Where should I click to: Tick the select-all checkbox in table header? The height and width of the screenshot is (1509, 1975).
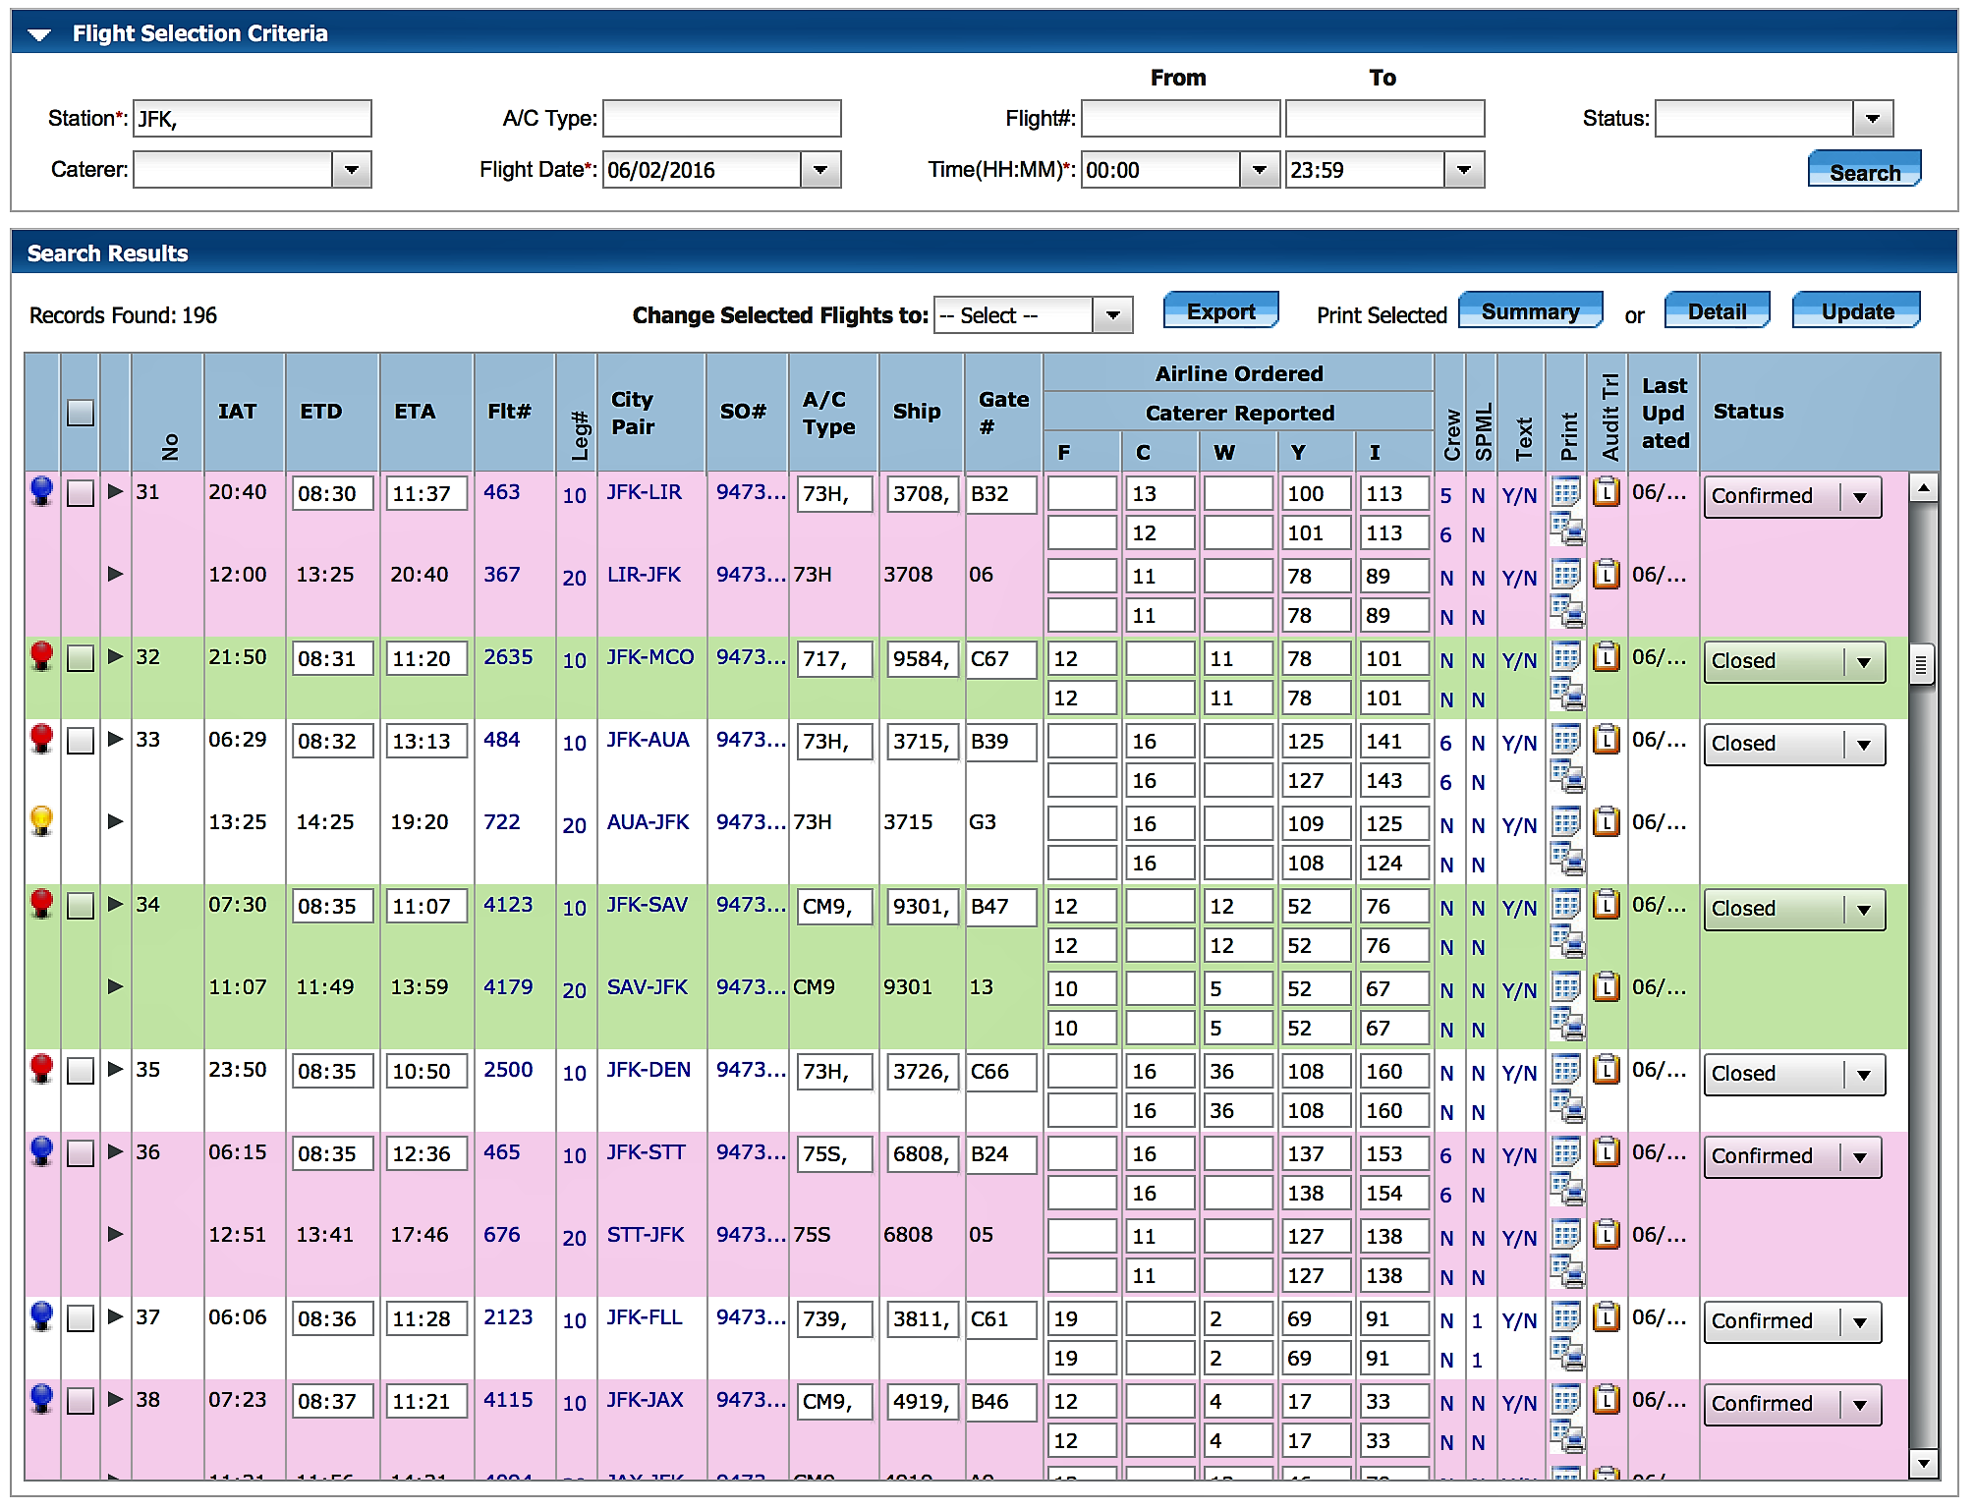point(81,413)
